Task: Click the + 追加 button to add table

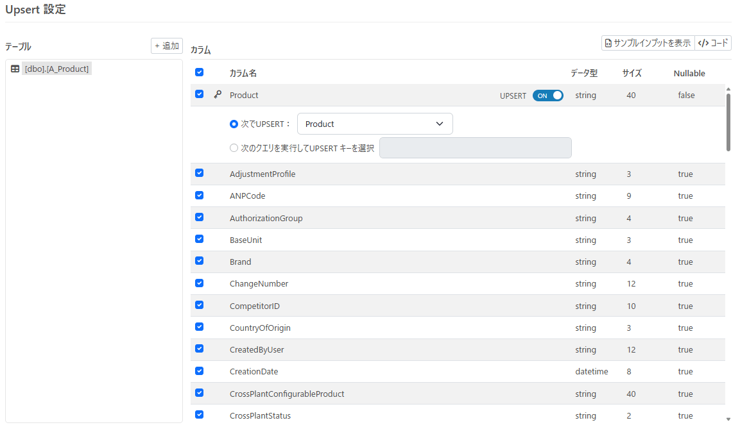Action: tap(167, 46)
